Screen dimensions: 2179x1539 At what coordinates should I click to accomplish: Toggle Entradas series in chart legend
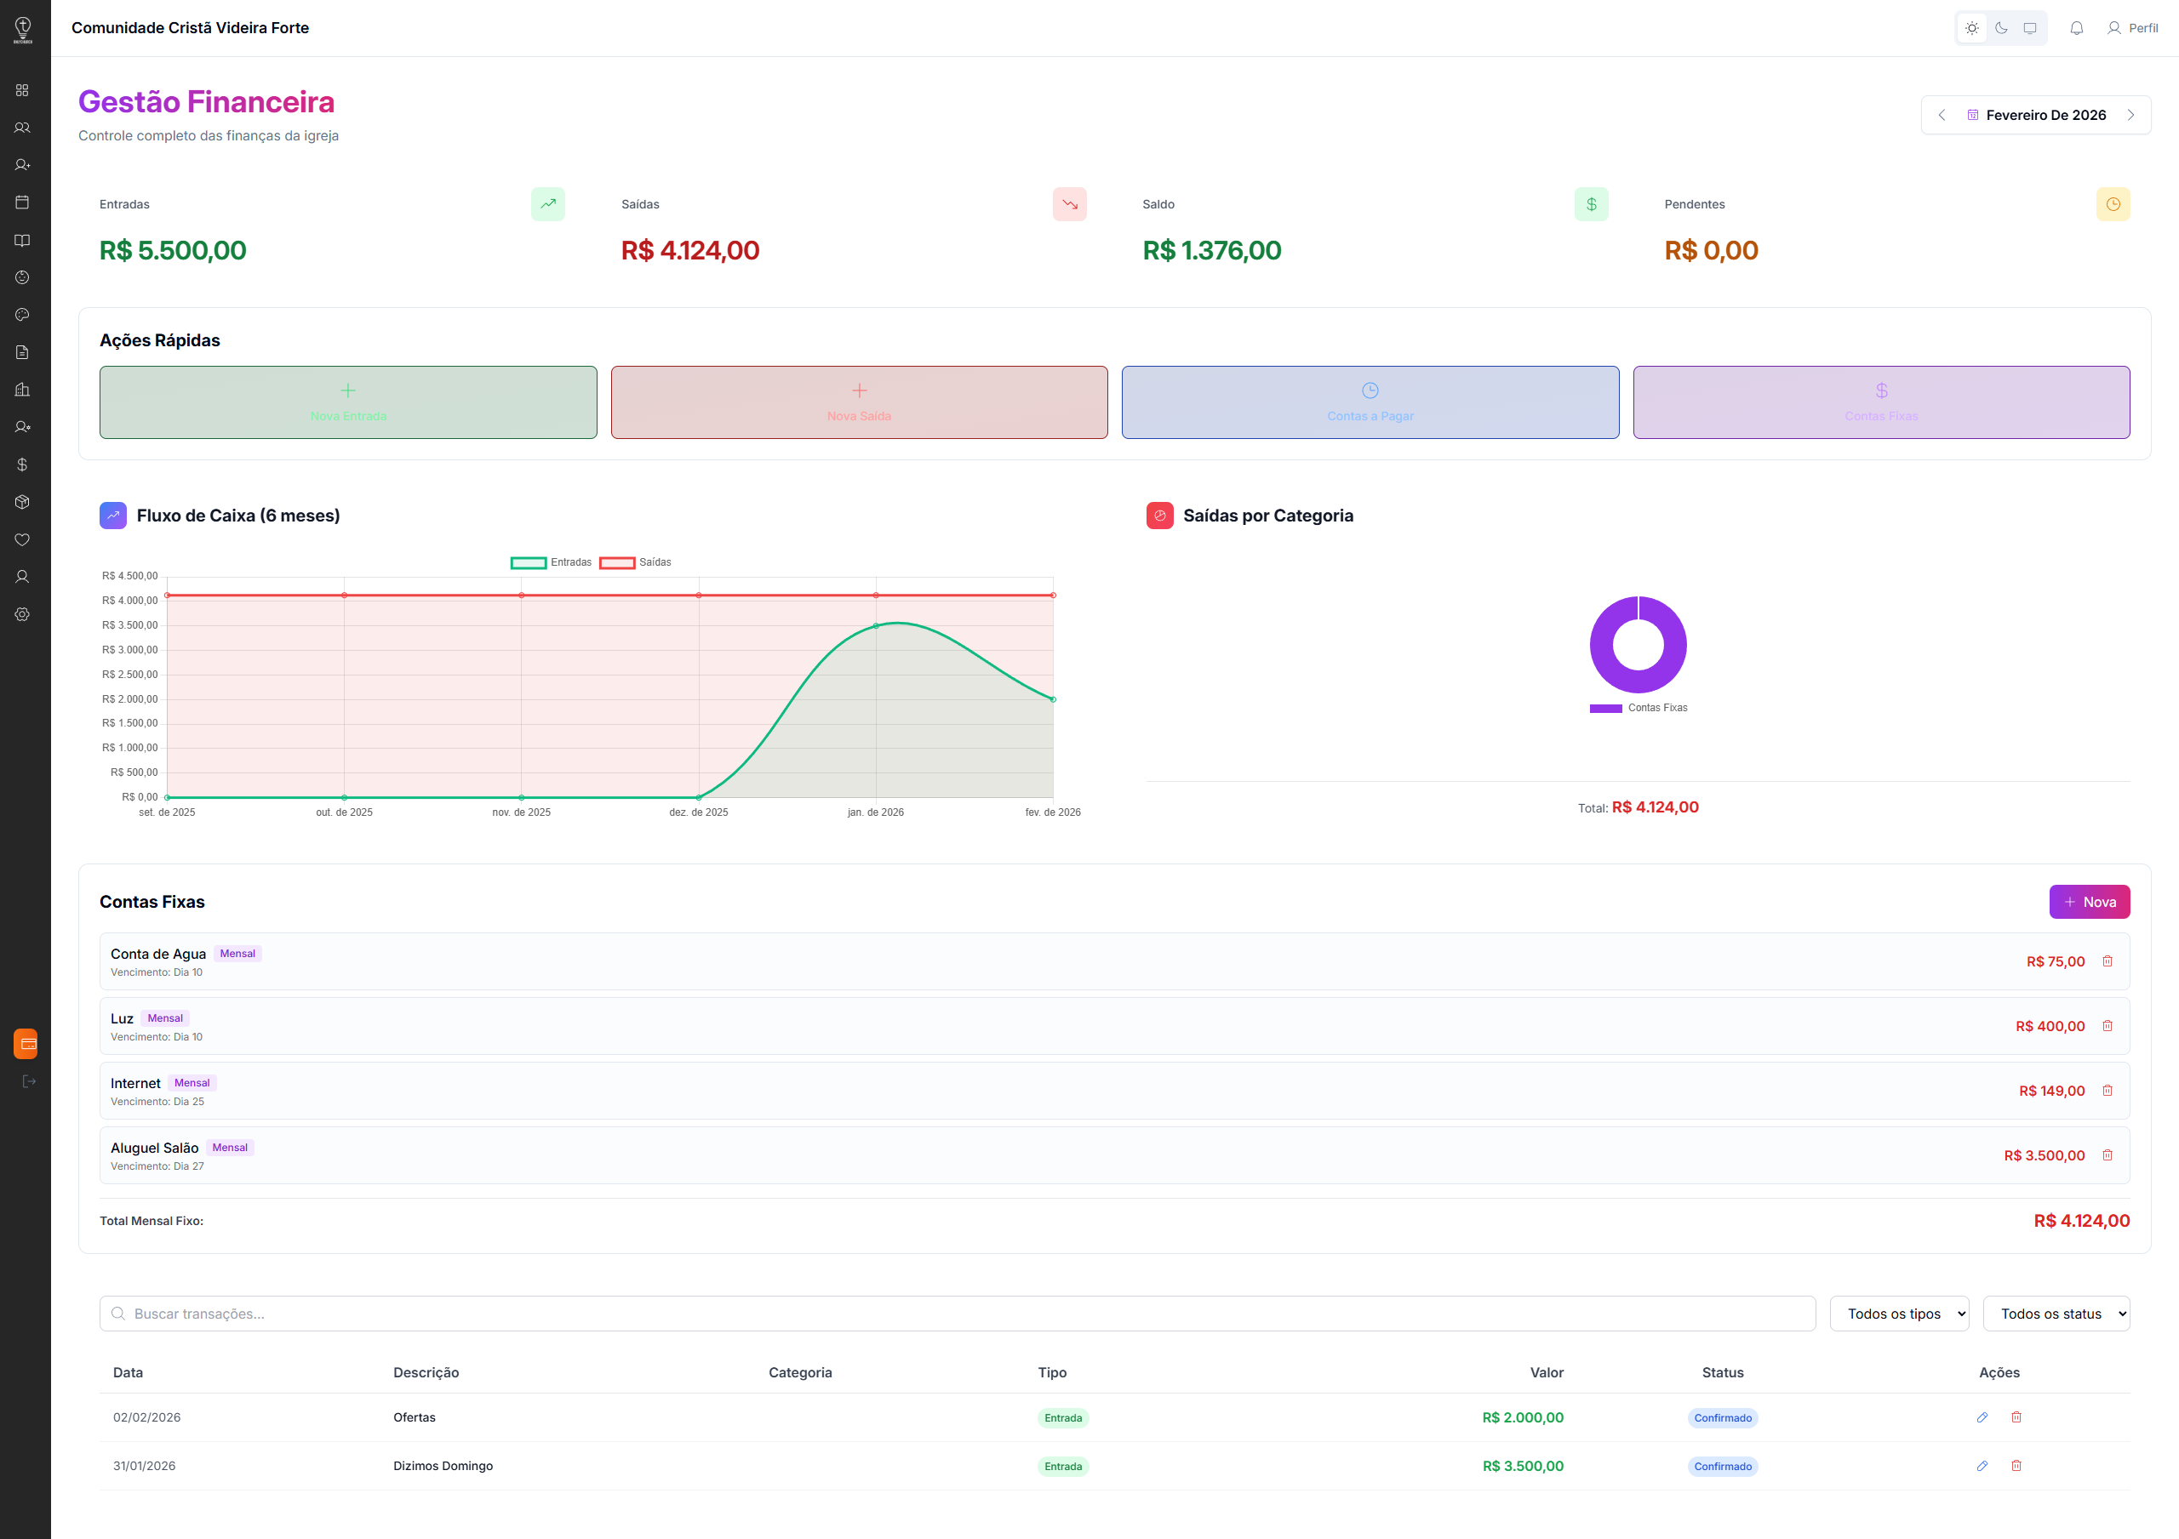[x=552, y=562]
